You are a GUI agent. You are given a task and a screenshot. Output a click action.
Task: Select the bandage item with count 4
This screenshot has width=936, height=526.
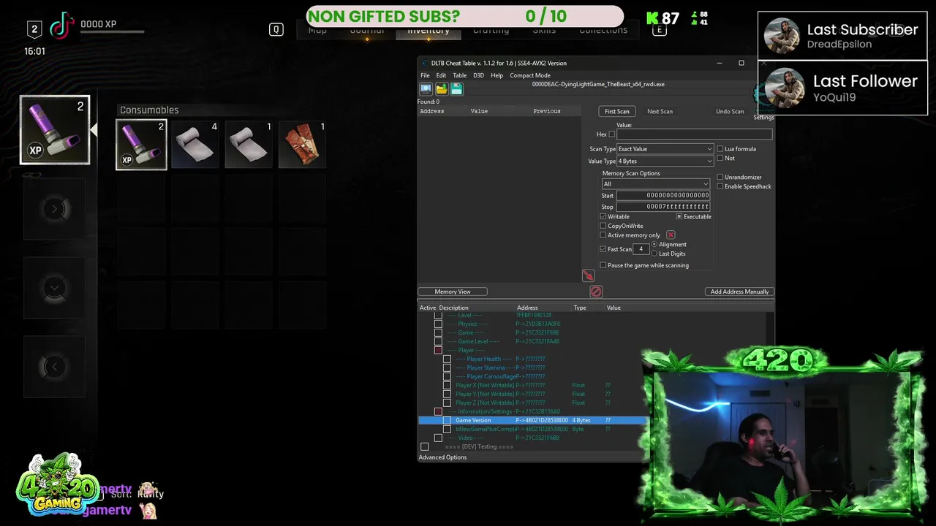click(195, 145)
